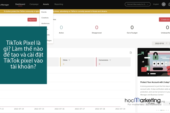Open the Campaign tab
This screenshot has height=113, width=170.
(x=34, y=4)
